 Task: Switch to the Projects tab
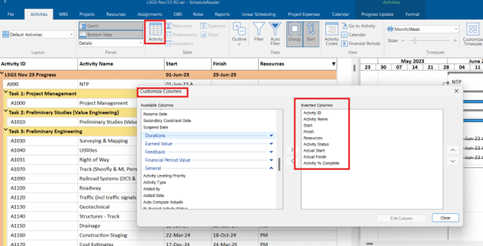click(x=87, y=14)
